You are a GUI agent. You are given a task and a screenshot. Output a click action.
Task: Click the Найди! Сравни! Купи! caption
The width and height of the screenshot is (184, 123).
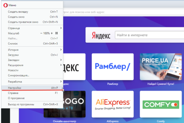(x=161, y=84)
